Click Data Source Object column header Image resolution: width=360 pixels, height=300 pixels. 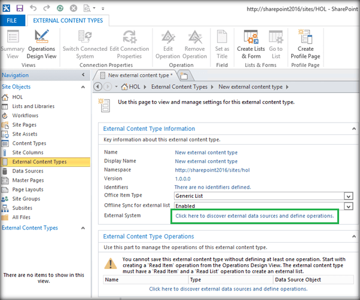(x=313, y=280)
